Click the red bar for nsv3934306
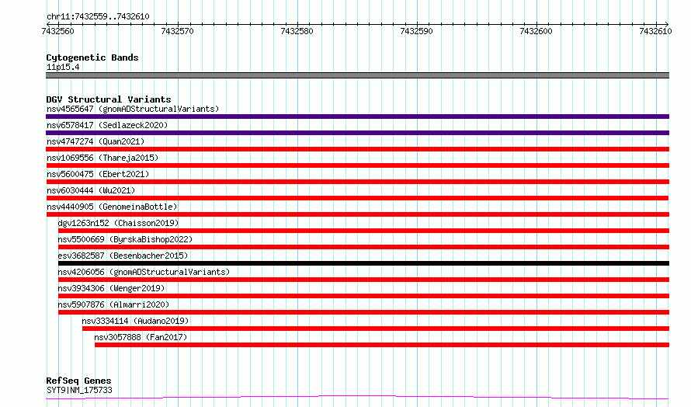 (363, 296)
